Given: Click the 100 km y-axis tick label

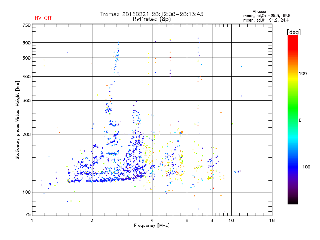Looking at the screenshot, I should click(26, 192).
